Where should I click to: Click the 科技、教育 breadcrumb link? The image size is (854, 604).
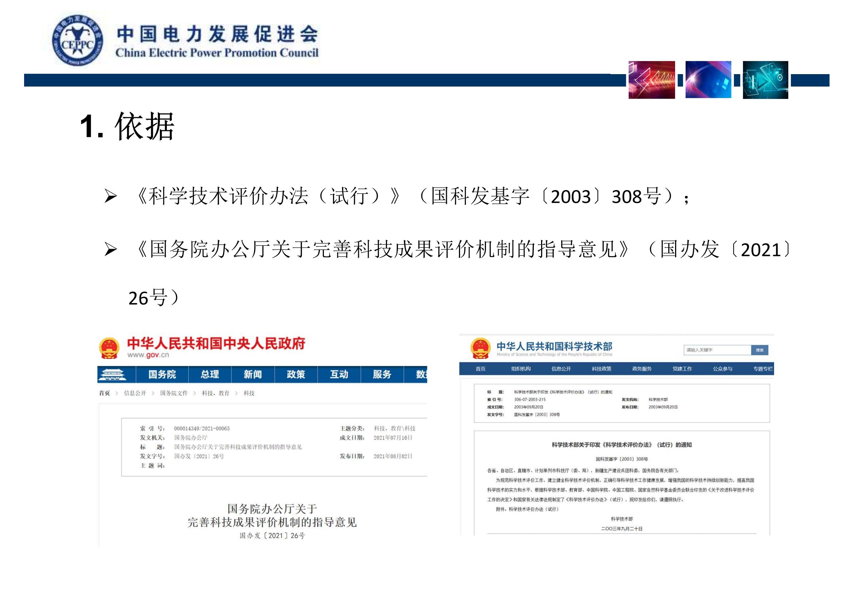coord(216,393)
